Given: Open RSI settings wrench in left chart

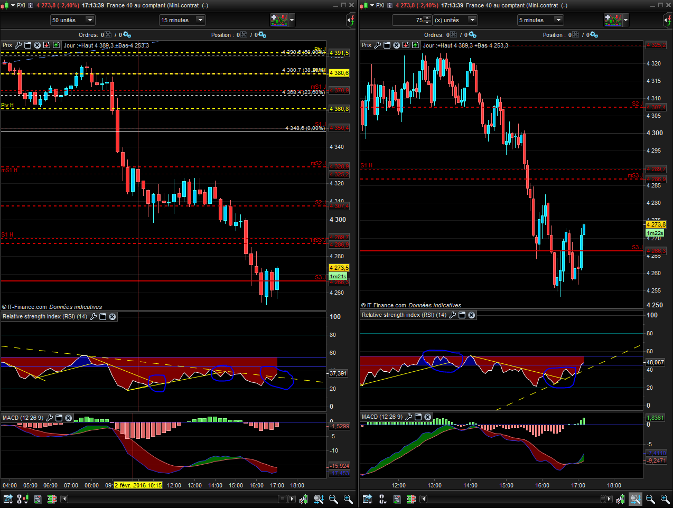Looking at the screenshot, I should pyautogui.click(x=94, y=317).
